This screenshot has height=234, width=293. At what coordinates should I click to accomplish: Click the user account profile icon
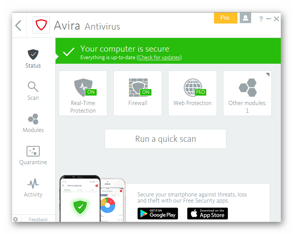click(245, 18)
